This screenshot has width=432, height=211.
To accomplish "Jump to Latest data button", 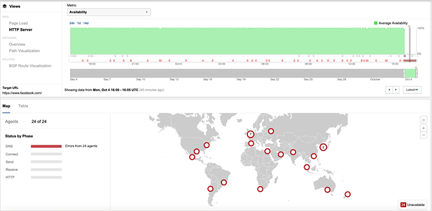I will pos(412,90).
